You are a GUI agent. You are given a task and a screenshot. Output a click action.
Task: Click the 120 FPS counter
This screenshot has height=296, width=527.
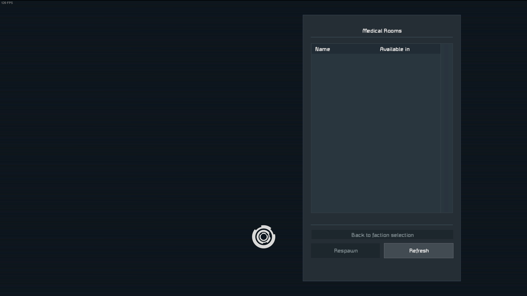tap(7, 3)
